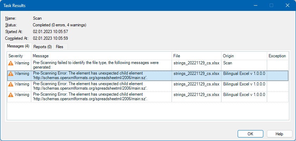Sort by the Message column header
Image resolution: width=296 pixels, height=141 pixels.
(x=101, y=56)
